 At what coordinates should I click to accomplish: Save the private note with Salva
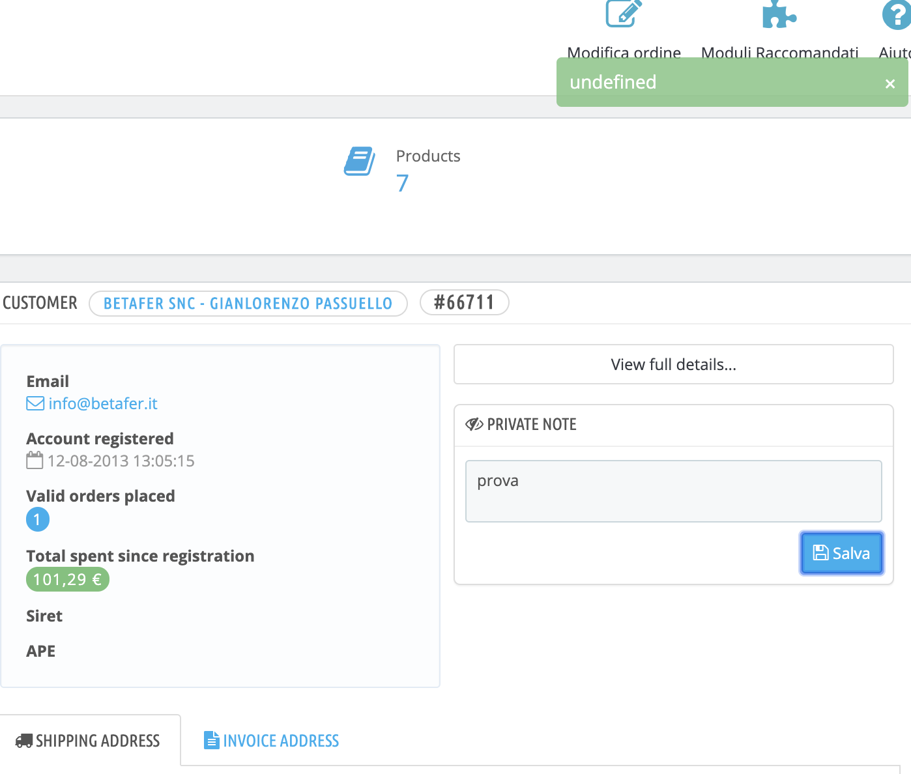pyautogui.click(x=841, y=552)
